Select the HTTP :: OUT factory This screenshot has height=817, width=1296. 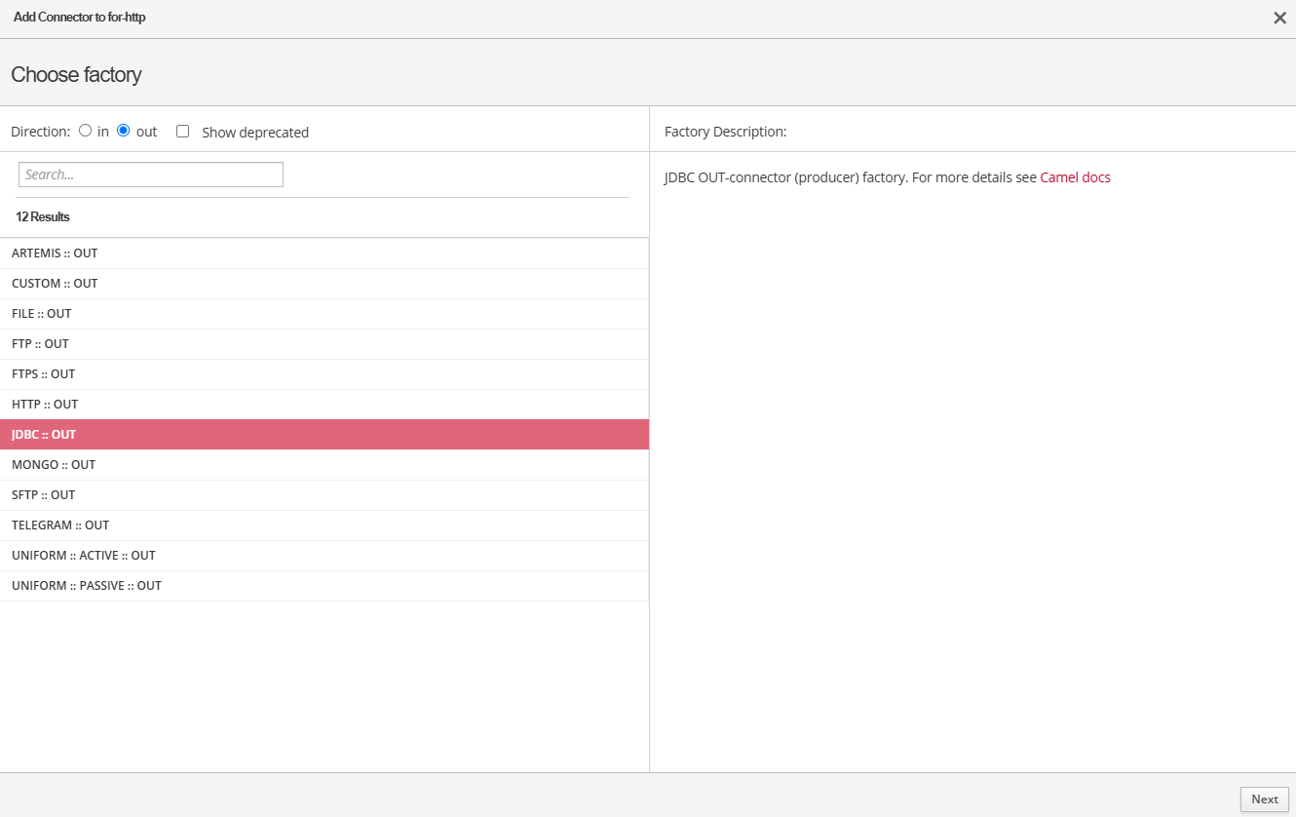pyautogui.click(x=45, y=405)
